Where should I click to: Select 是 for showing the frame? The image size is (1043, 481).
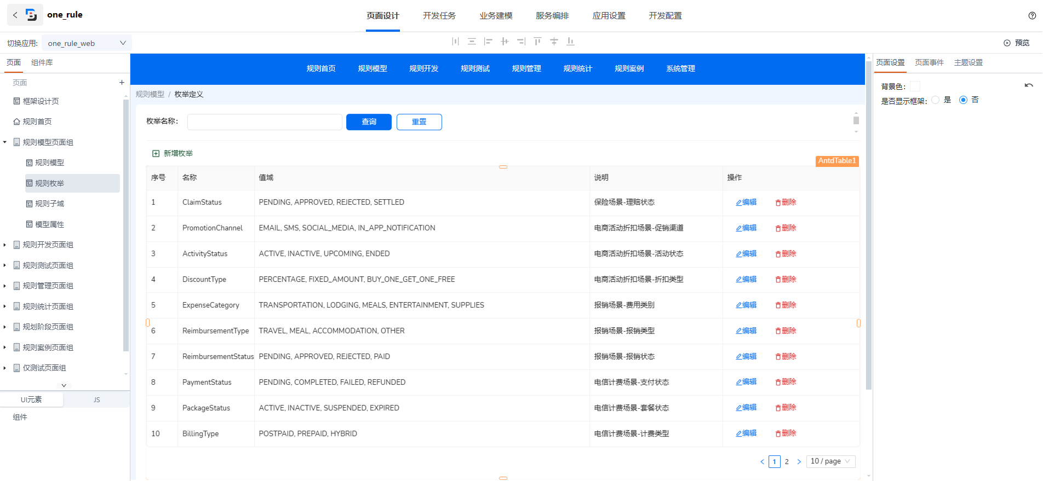[935, 100]
